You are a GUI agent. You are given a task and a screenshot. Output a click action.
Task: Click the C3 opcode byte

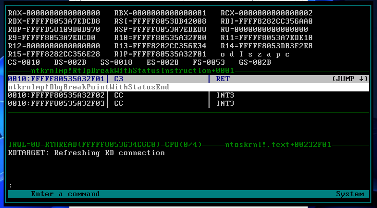[119, 79]
